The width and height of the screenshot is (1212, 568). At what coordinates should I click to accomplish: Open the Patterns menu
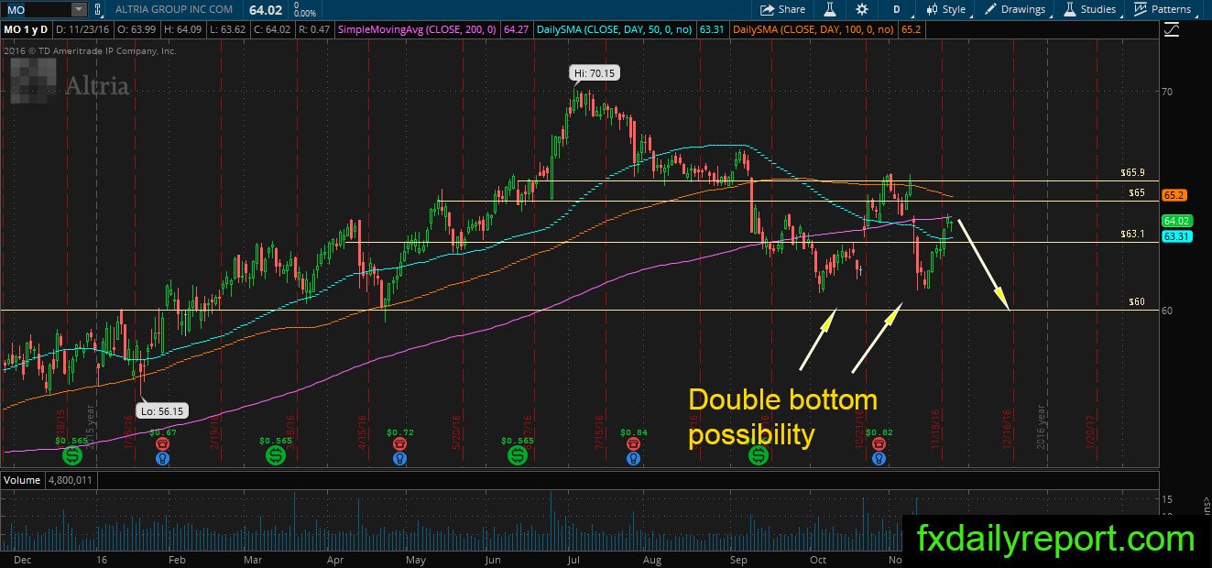[x=1163, y=9]
